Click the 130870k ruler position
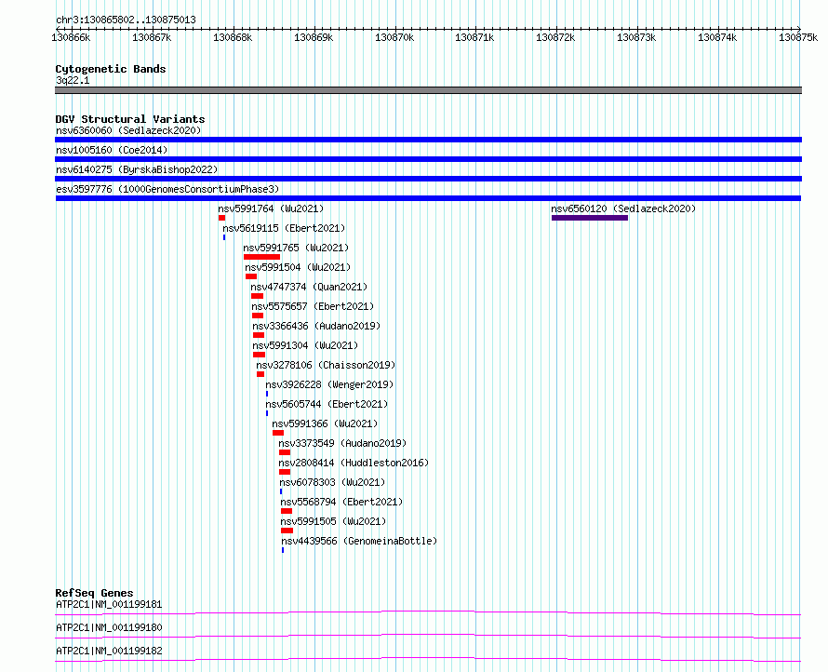828x672 pixels. 394,37
